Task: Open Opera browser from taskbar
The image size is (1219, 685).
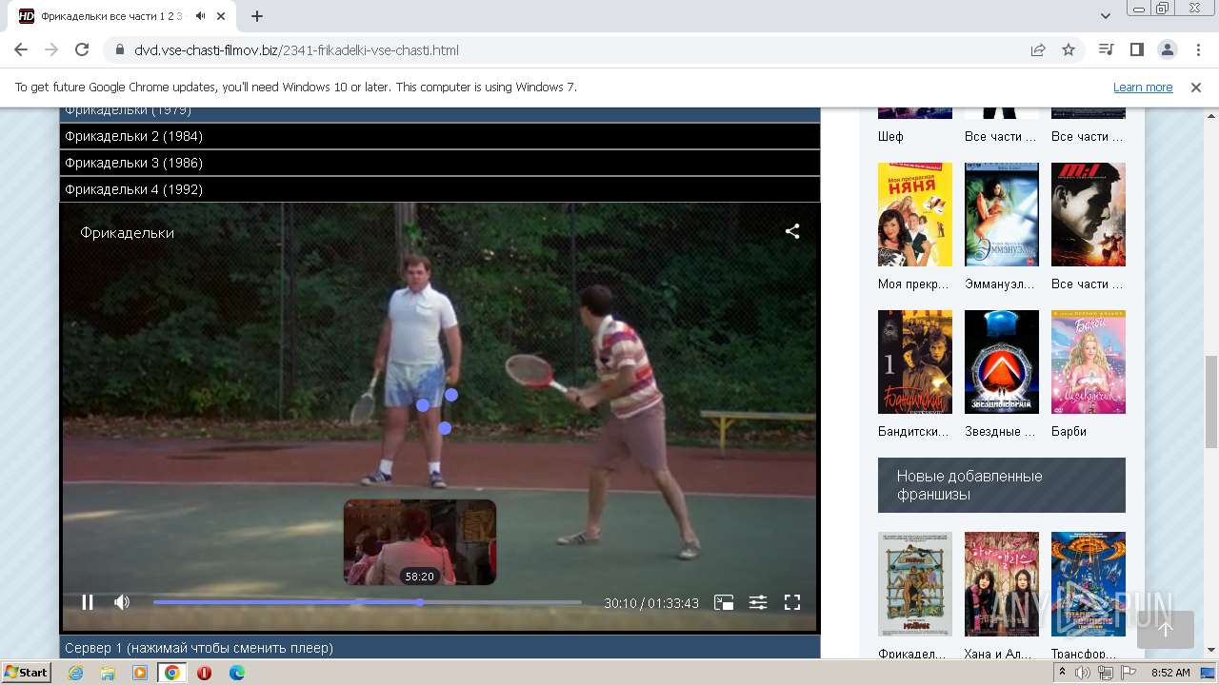Action: click(204, 673)
